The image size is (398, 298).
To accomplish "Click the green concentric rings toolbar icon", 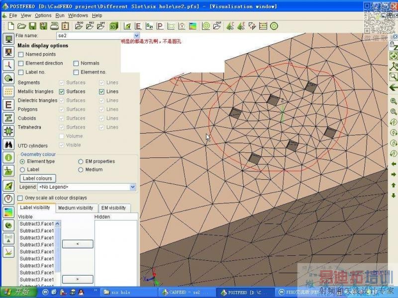I will tap(206, 26).
